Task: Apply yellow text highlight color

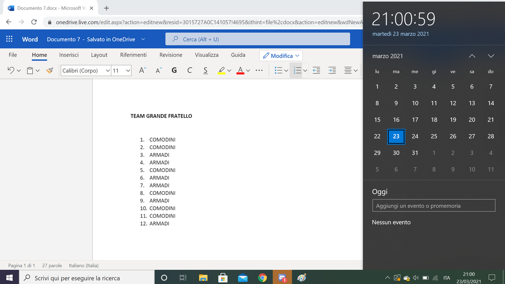Action: click(221, 70)
